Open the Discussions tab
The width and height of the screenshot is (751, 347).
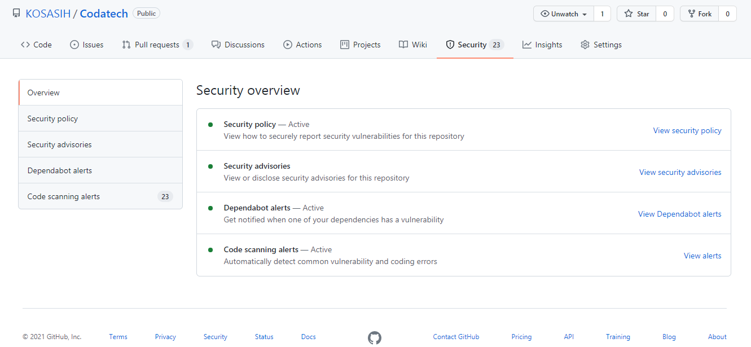tap(238, 45)
